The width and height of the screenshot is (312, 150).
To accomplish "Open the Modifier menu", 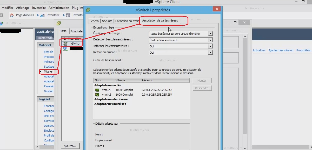I will 8,8.
